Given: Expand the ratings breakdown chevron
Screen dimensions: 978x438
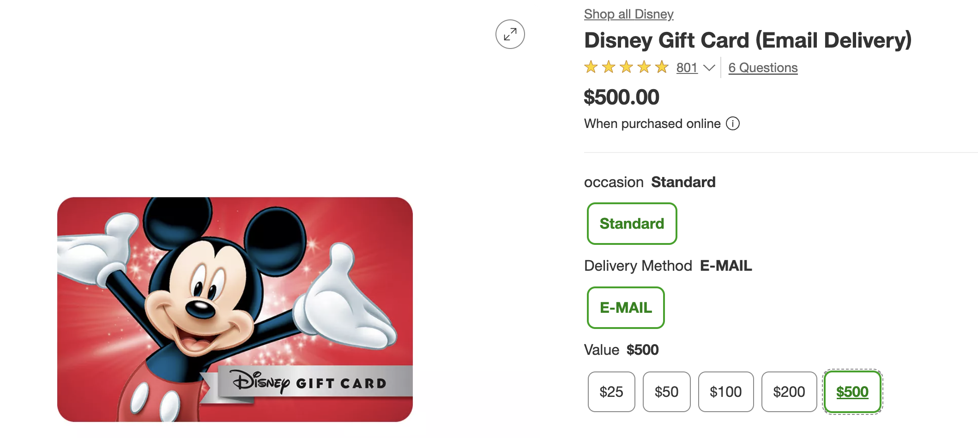Looking at the screenshot, I should click(709, 68).
